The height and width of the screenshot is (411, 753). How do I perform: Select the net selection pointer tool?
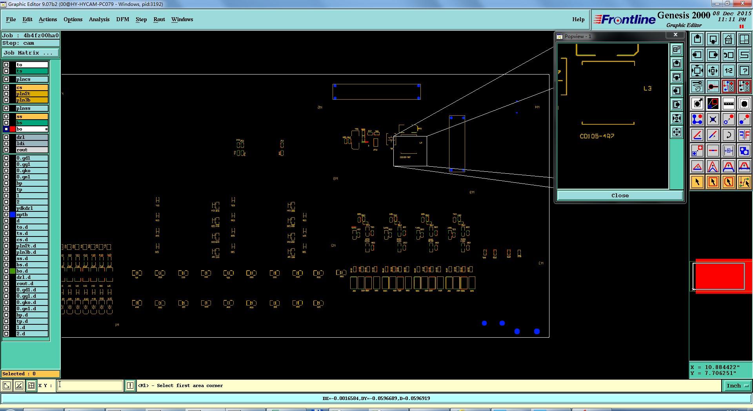point(744,182)
